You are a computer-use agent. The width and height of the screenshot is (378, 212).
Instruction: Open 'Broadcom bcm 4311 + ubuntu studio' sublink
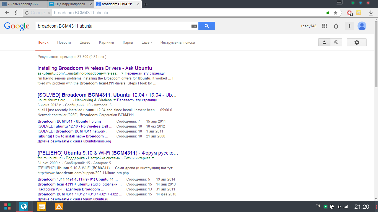click(x=80, y=184)
